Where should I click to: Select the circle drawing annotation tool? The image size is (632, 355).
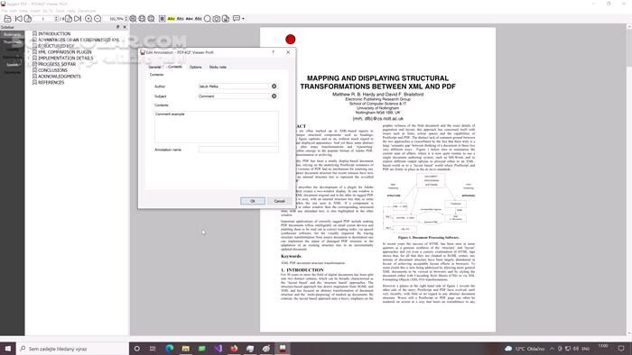207,19
